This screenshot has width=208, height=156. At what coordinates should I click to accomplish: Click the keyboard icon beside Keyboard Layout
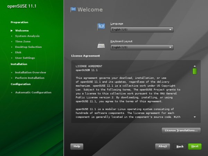pos(101,45)
